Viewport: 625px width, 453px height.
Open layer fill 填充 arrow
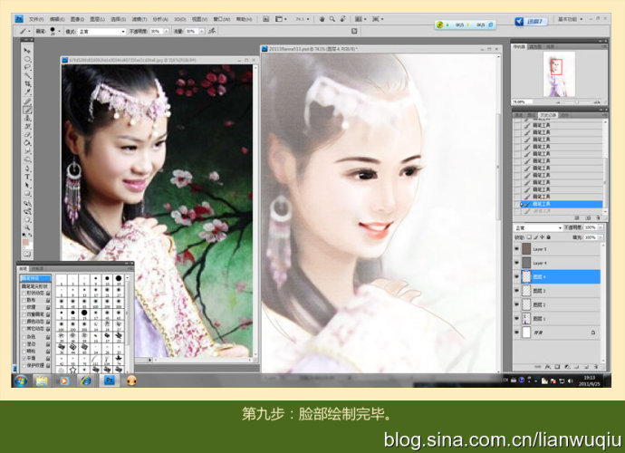(601, 237)
